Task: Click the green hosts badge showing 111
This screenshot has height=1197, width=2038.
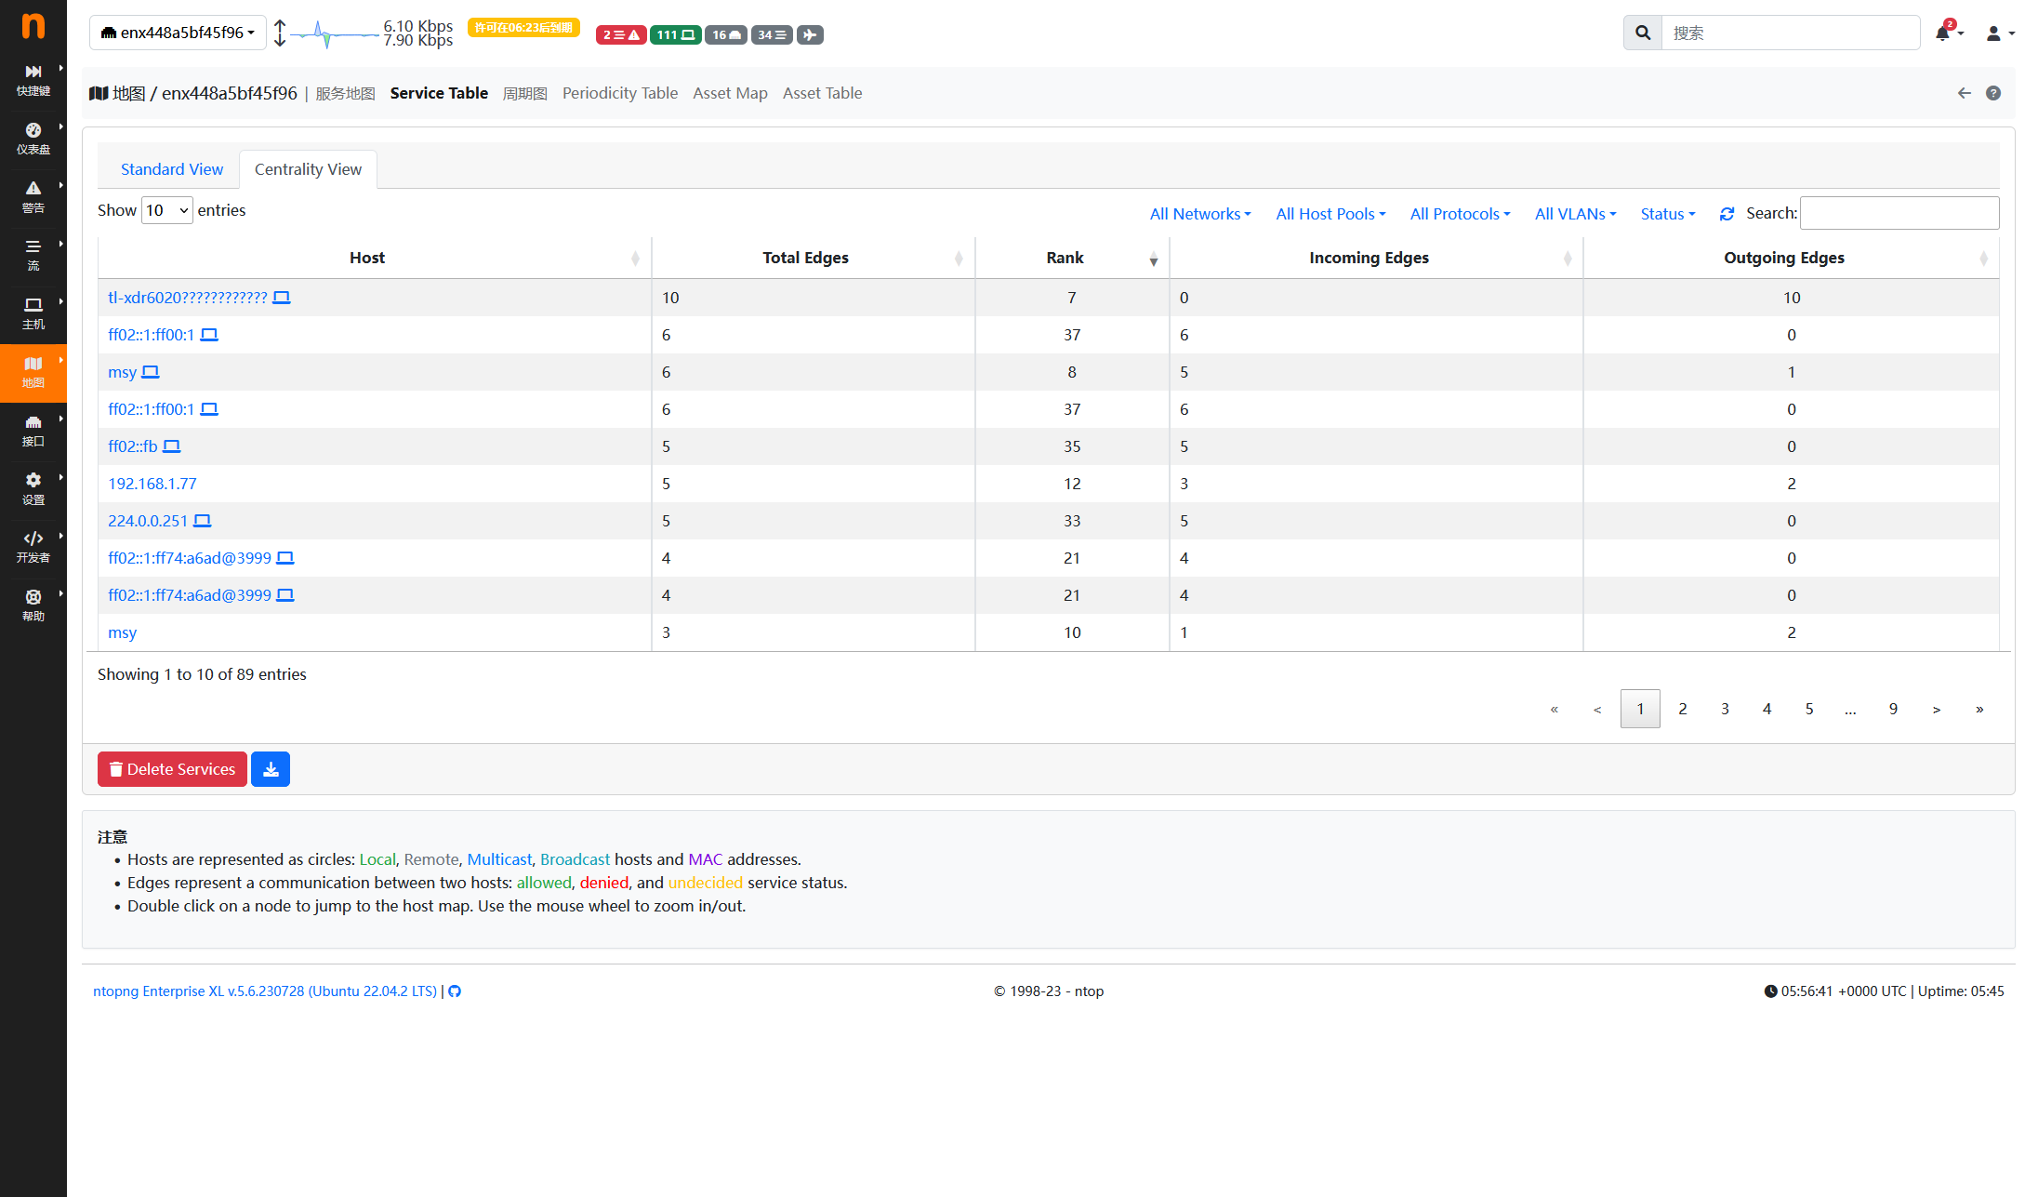Action: click(x=676, y=34)
